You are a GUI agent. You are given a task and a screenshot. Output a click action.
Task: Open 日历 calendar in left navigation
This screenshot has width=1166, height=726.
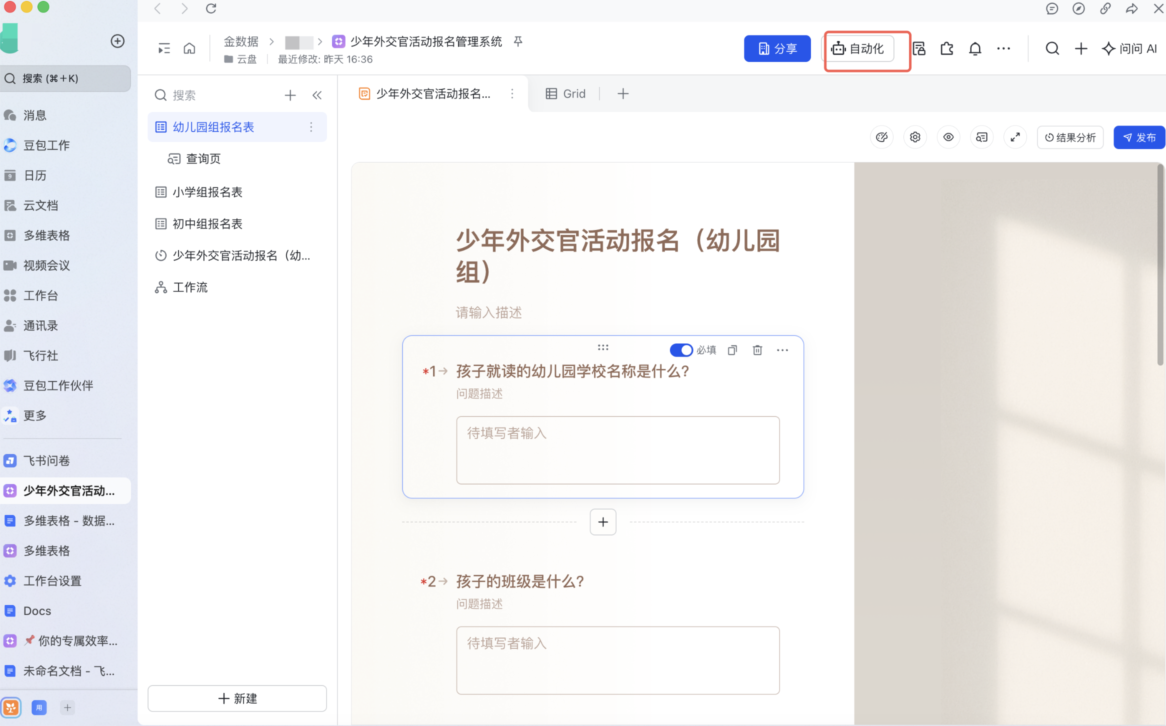coord(65,175)
